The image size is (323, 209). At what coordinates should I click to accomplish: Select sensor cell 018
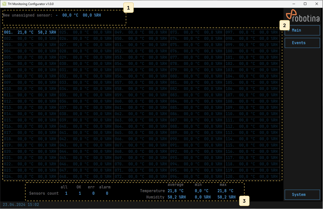click(30, 139)
